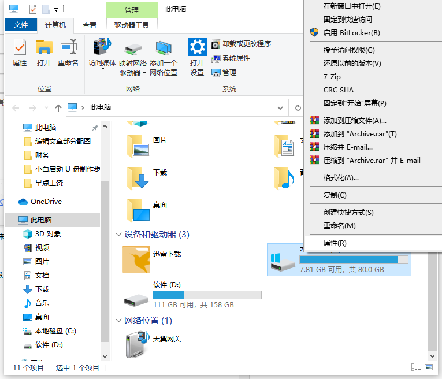The height and width of the screenshot is (379, 442).
Task: Collapse the 网络位置 group header
Action: pyautogui.click(x=118, y=321)
